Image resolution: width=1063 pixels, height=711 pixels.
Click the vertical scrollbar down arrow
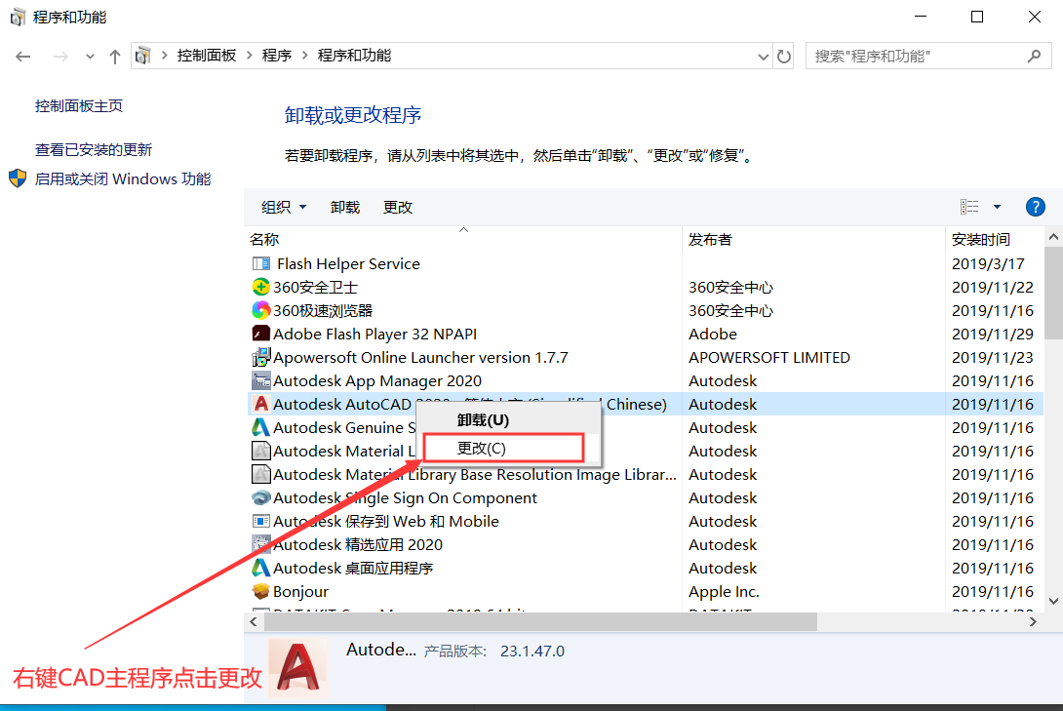[1053, 601]
